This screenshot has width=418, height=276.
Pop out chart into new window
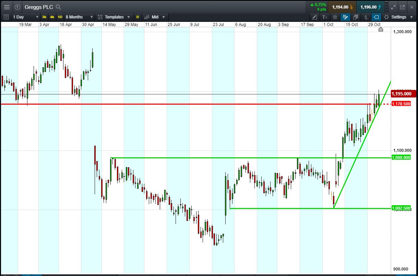402,7
